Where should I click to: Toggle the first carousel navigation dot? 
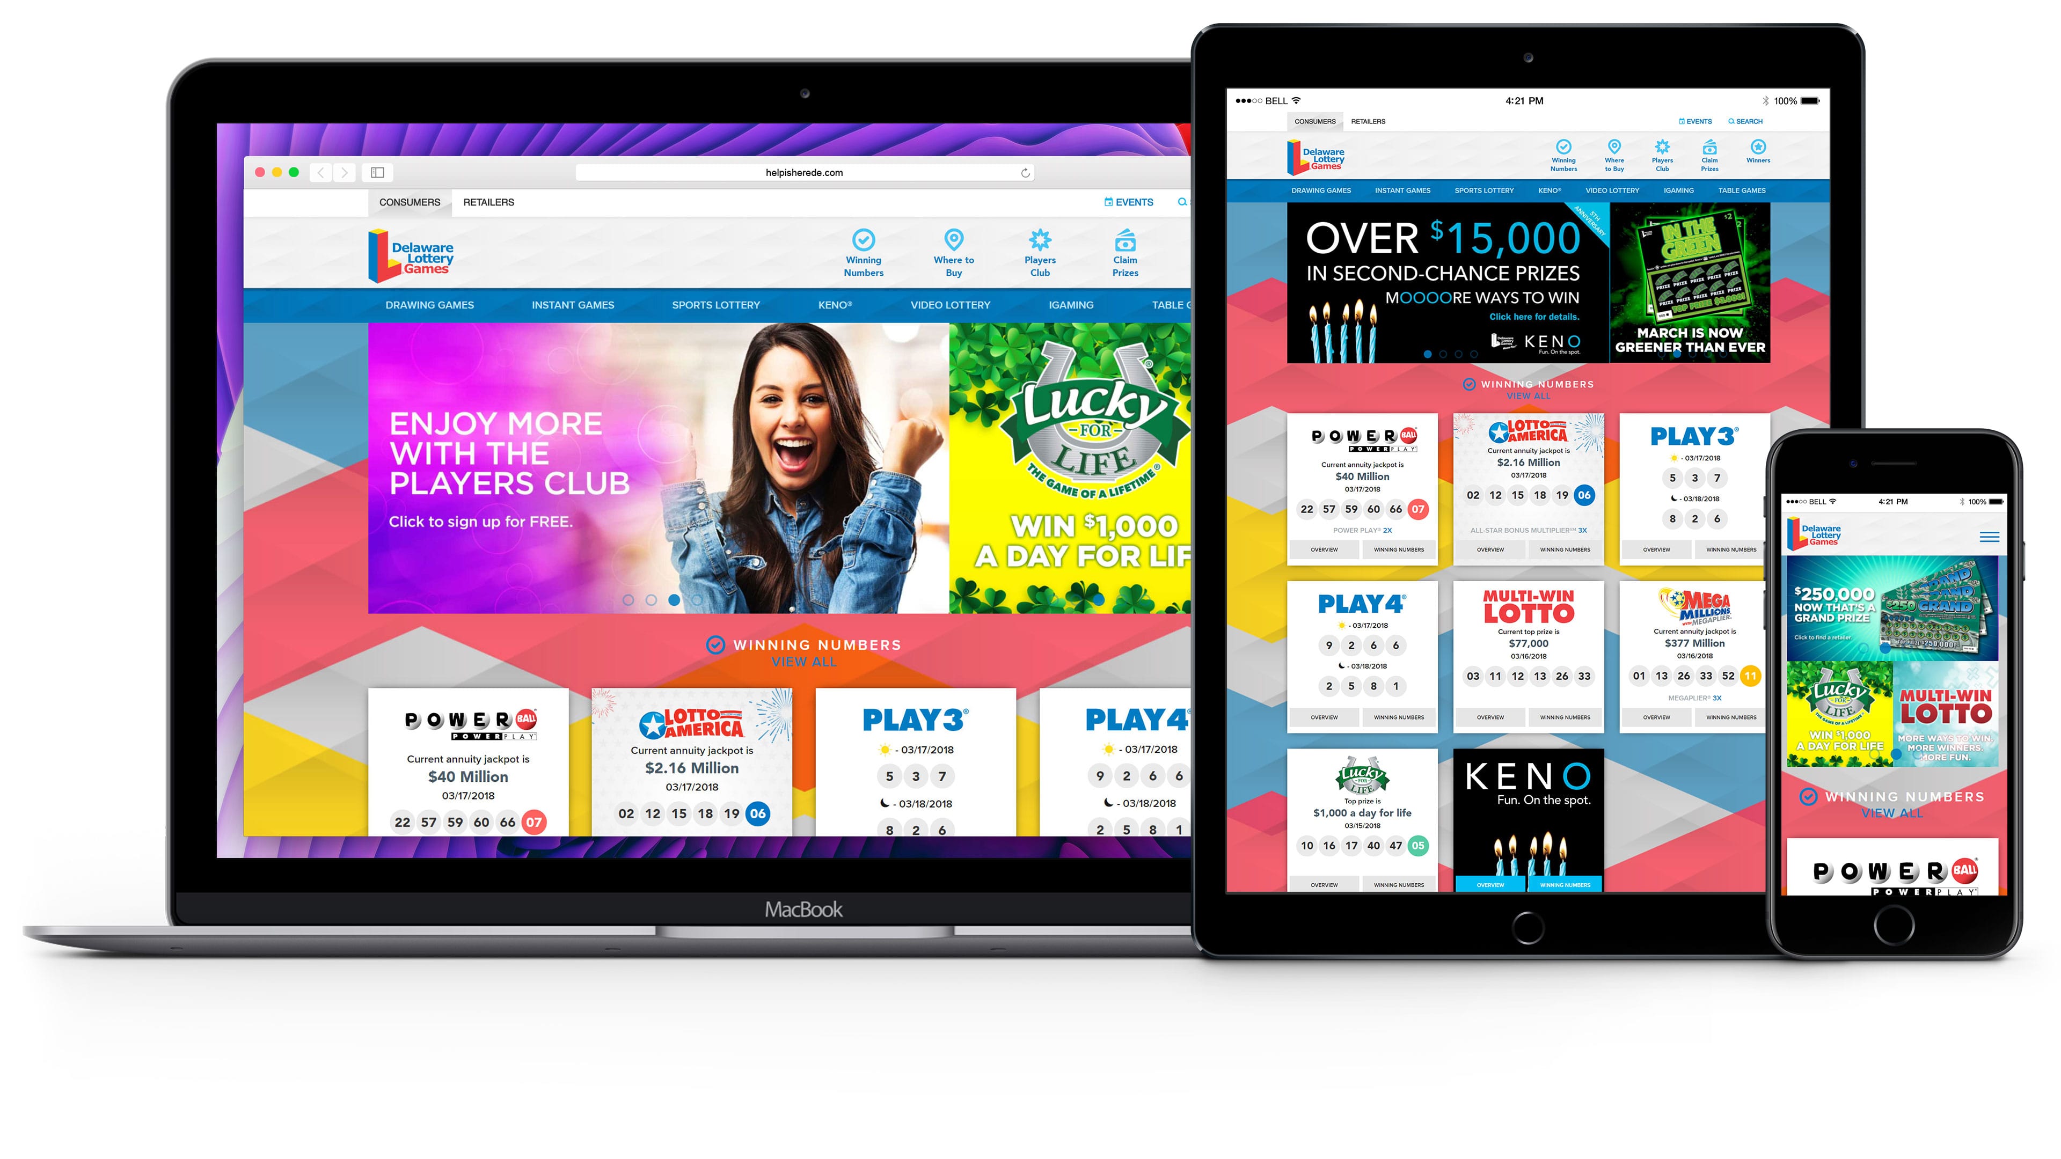pyautogui.click(x=627, y=599)
